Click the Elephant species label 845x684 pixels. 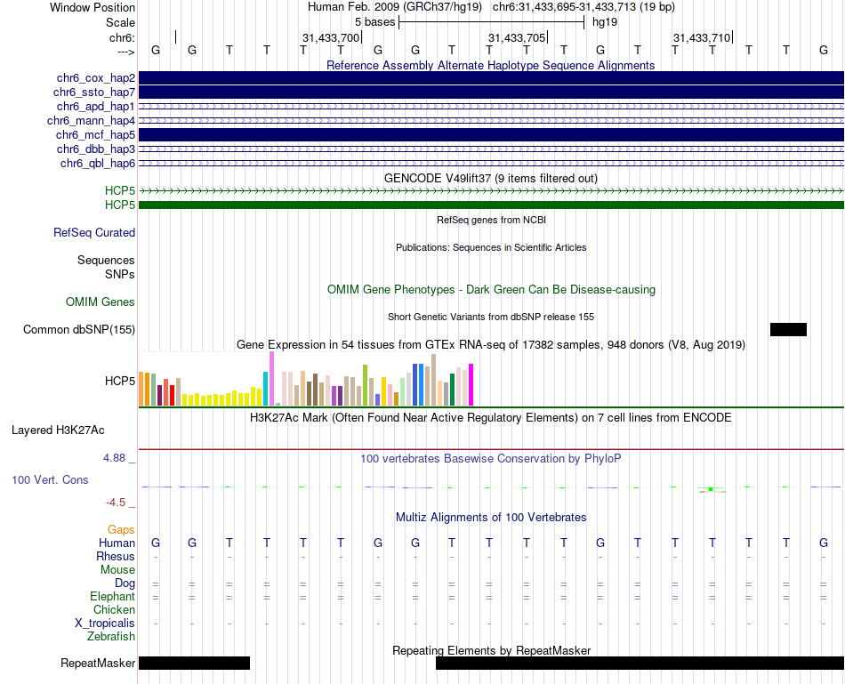coord(113,596)
